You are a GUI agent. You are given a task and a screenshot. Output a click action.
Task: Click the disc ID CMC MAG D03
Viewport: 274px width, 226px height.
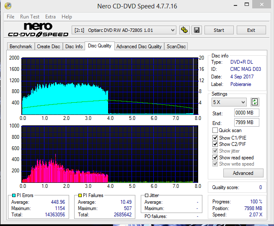(x=246, y=69)
